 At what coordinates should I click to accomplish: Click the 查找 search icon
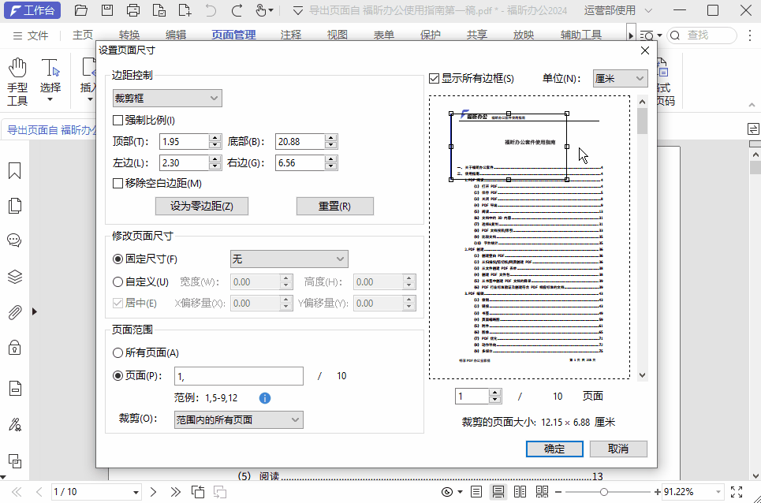(675, 35)
